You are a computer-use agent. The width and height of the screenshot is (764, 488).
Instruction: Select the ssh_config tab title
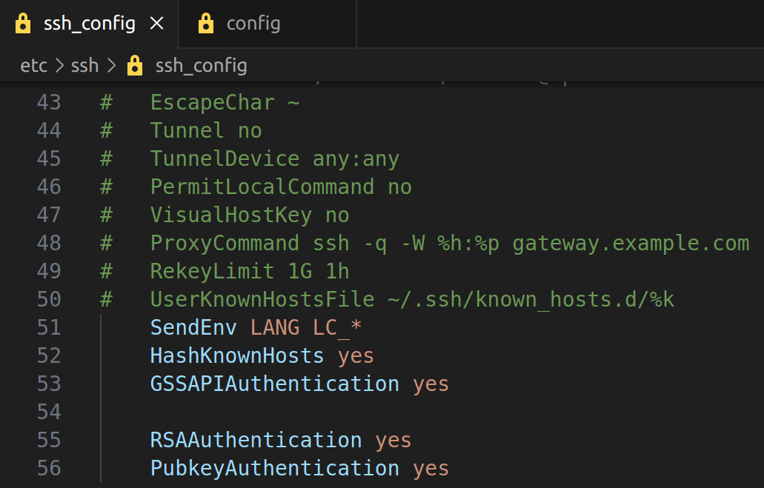[90, 24]
